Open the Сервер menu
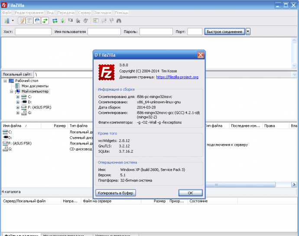The height and width of the screenshot is (236, 299). coord(84,13)
